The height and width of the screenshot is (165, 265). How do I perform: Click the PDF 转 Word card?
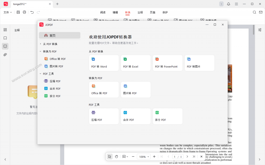tap(104, 63)
